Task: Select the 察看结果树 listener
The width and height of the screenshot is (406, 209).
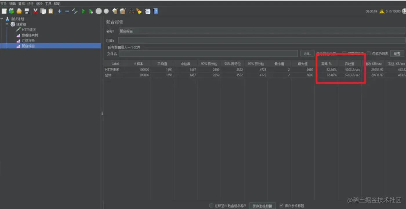Action: click(x=30, y=35)
